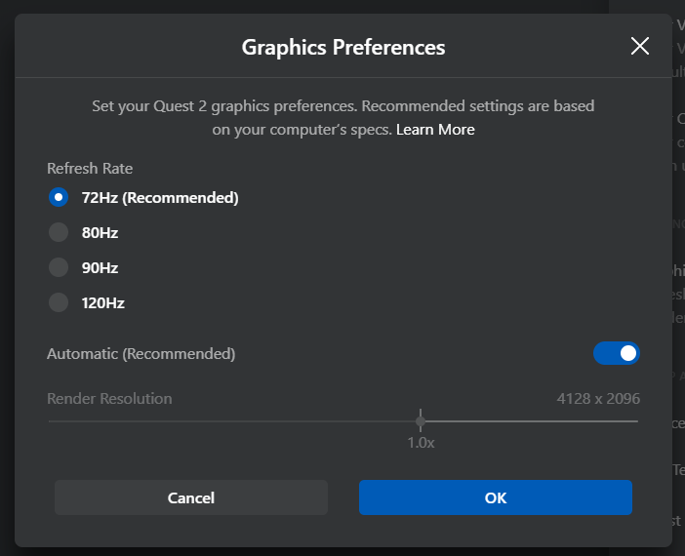This screenshot has height=556, width=685.
Task: Click the Quest 2 graphics preferences description
Action: [x=343, y=118]
